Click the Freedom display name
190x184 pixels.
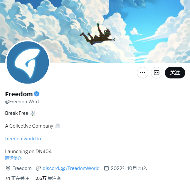click(19, 94)
